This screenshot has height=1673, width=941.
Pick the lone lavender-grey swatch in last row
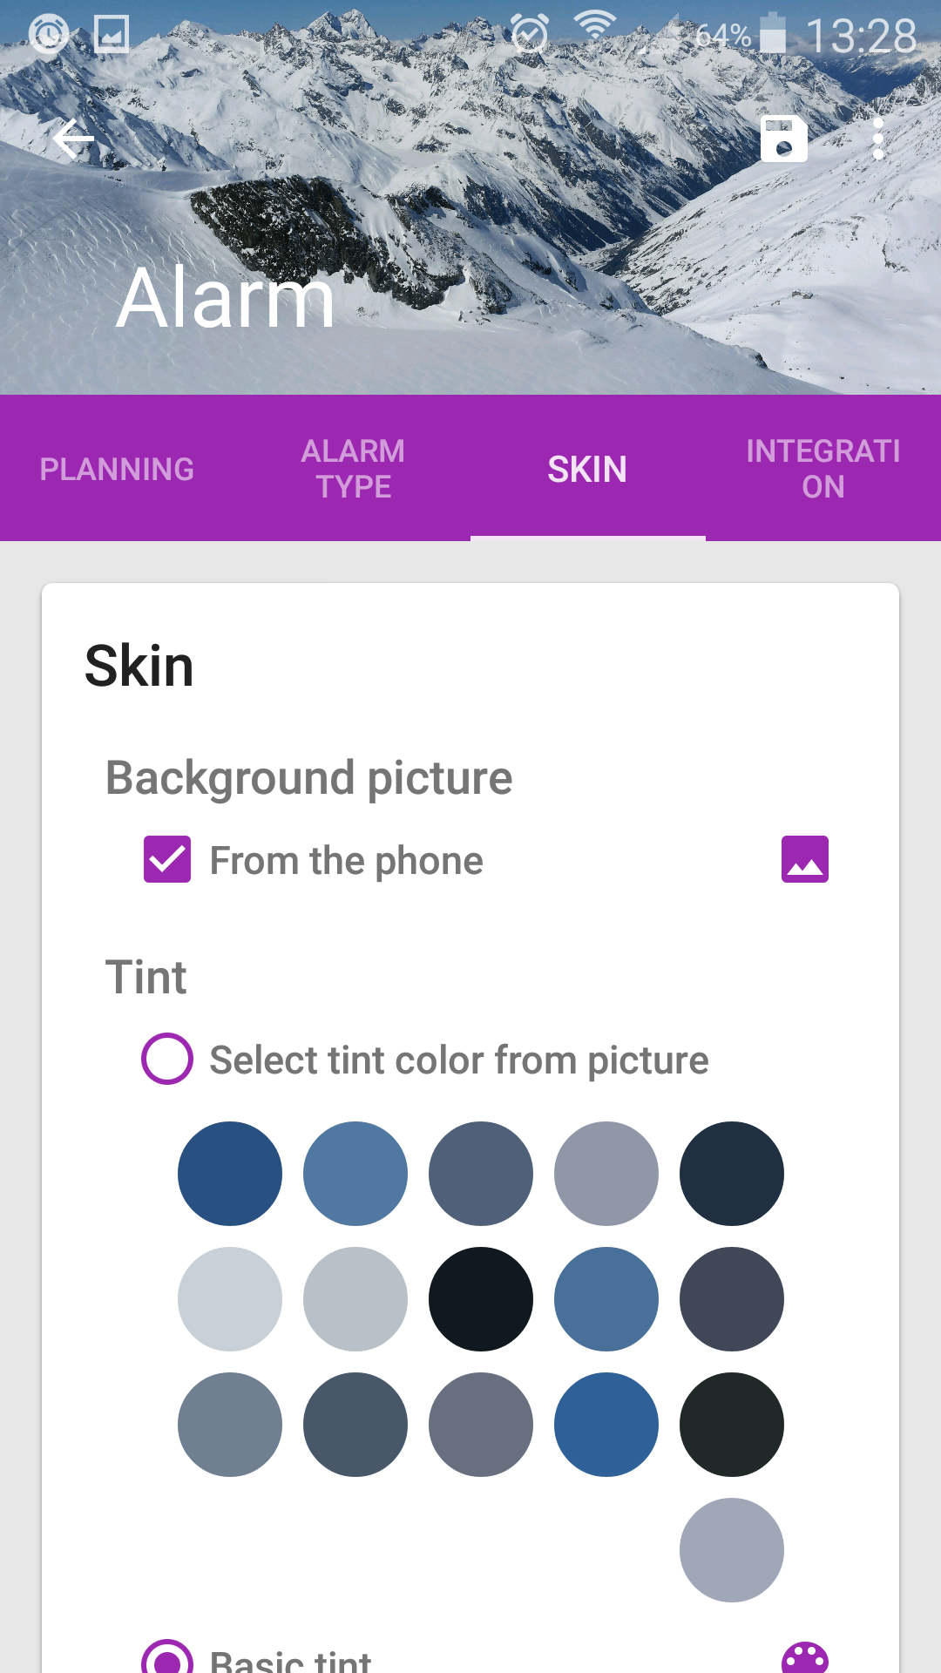(732, 1550)
